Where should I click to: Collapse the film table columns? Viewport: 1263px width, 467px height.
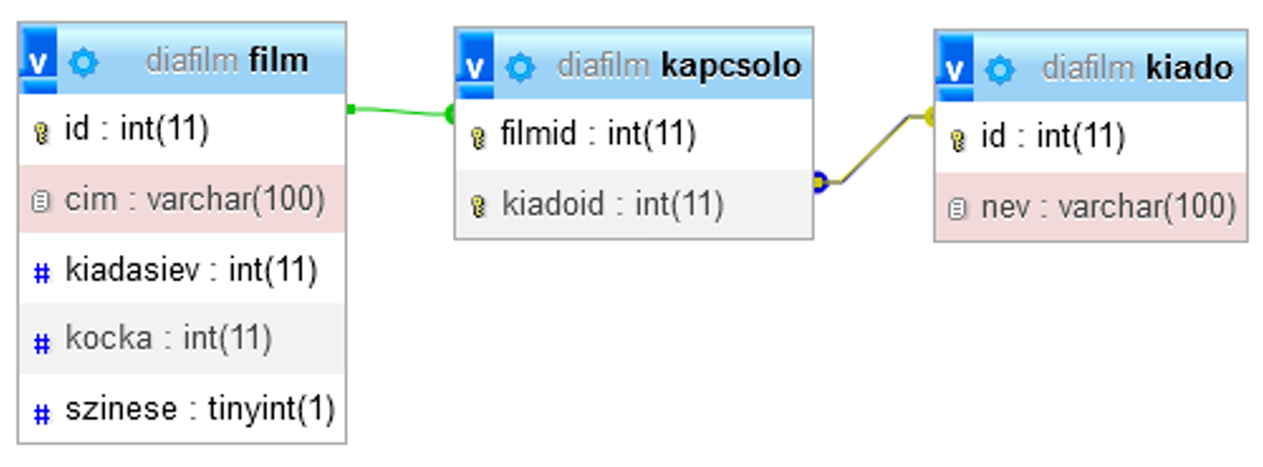39,60
